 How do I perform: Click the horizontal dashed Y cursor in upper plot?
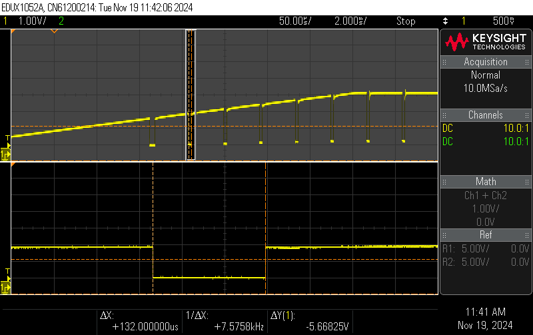click(x=225, y=127)
